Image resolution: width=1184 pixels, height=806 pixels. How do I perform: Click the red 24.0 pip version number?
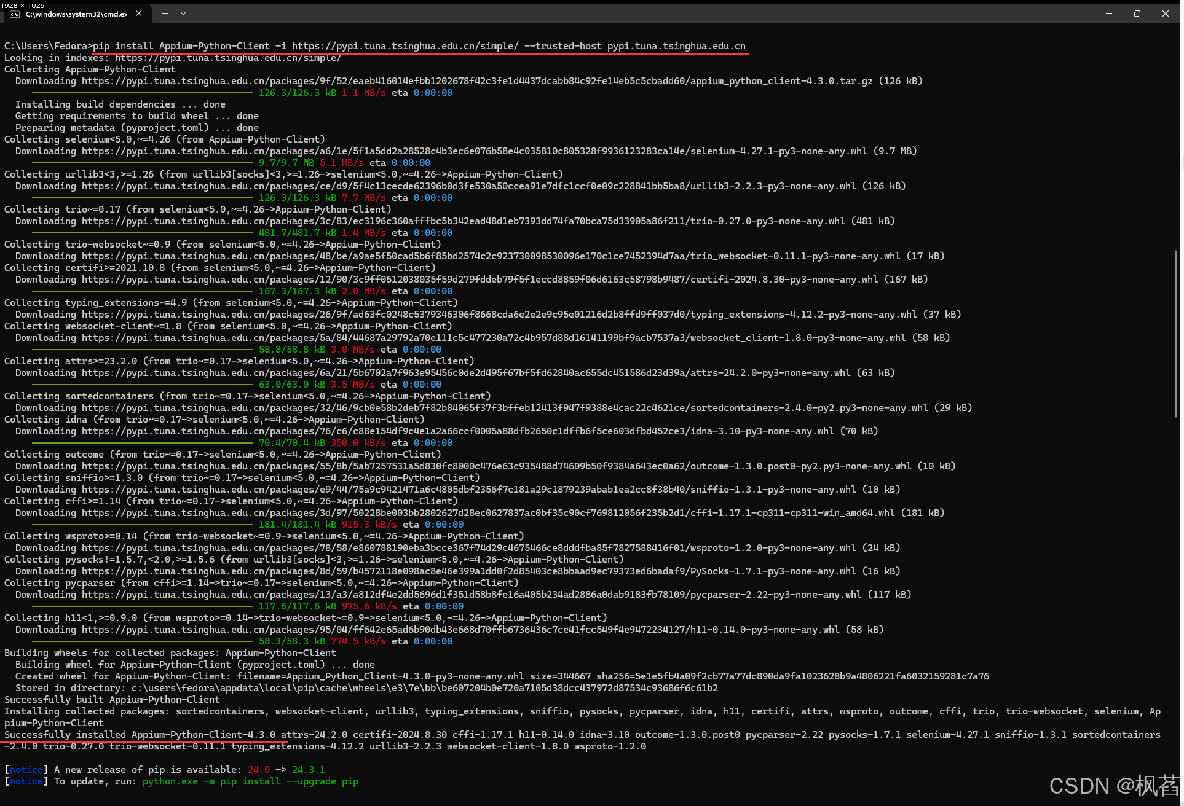click(259, 770)
